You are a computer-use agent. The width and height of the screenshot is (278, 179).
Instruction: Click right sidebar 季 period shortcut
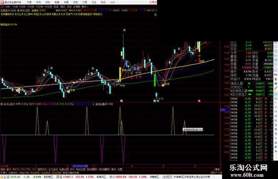click(276, 147)
